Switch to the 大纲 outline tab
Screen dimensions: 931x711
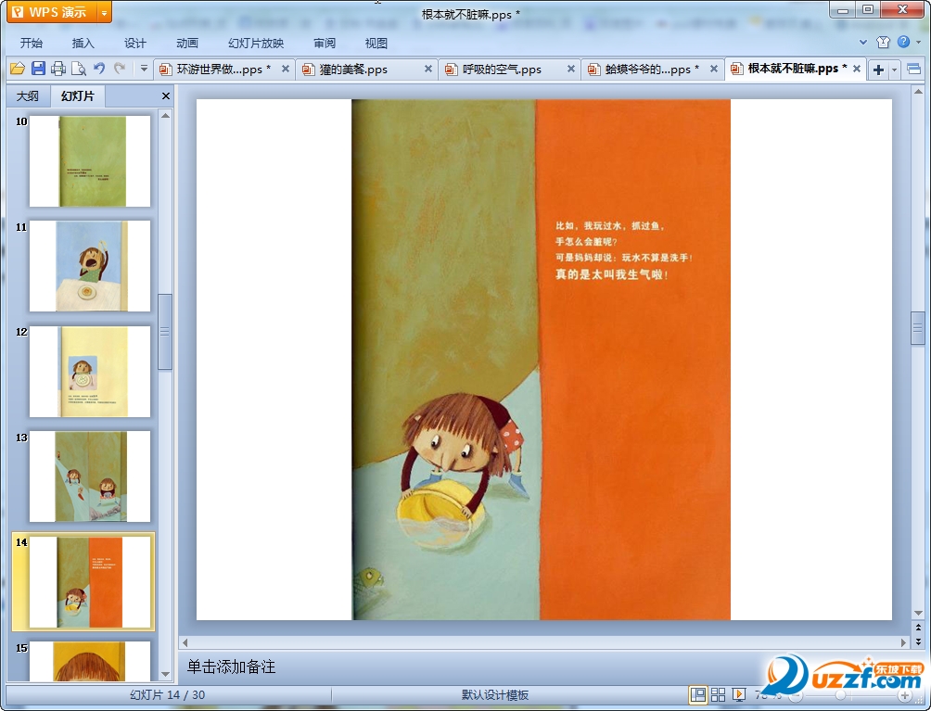point(27,96)
